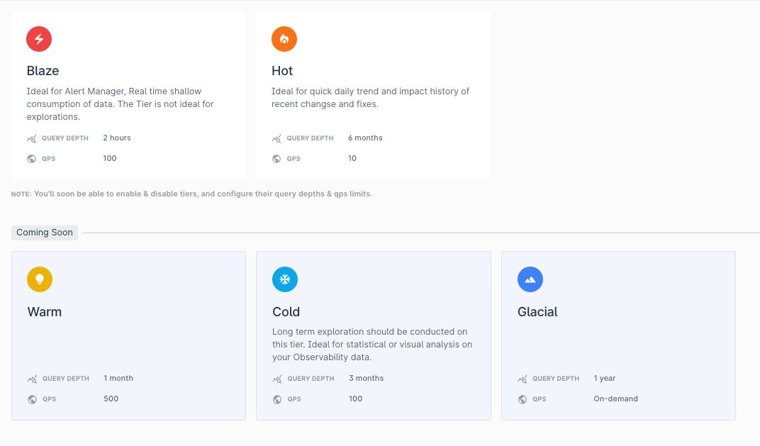Click the On-demand QPS value for Glacial
Viewport: 760px width, 446px height.
click(615, 398)
